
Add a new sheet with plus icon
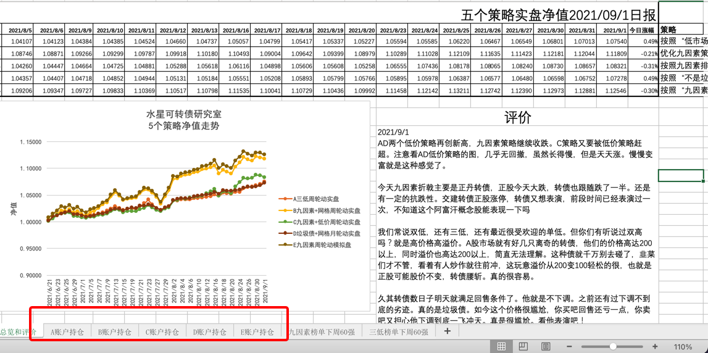tap(448, 331)
